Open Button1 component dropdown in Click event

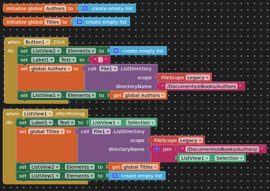[37, 42]
